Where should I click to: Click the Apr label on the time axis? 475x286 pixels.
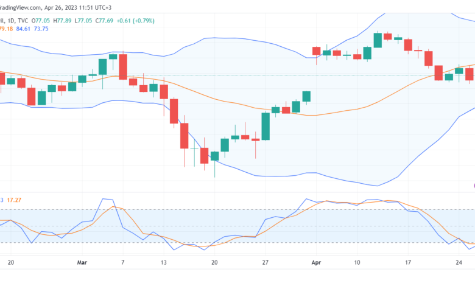pyautogui.click(x=316, y=262)
